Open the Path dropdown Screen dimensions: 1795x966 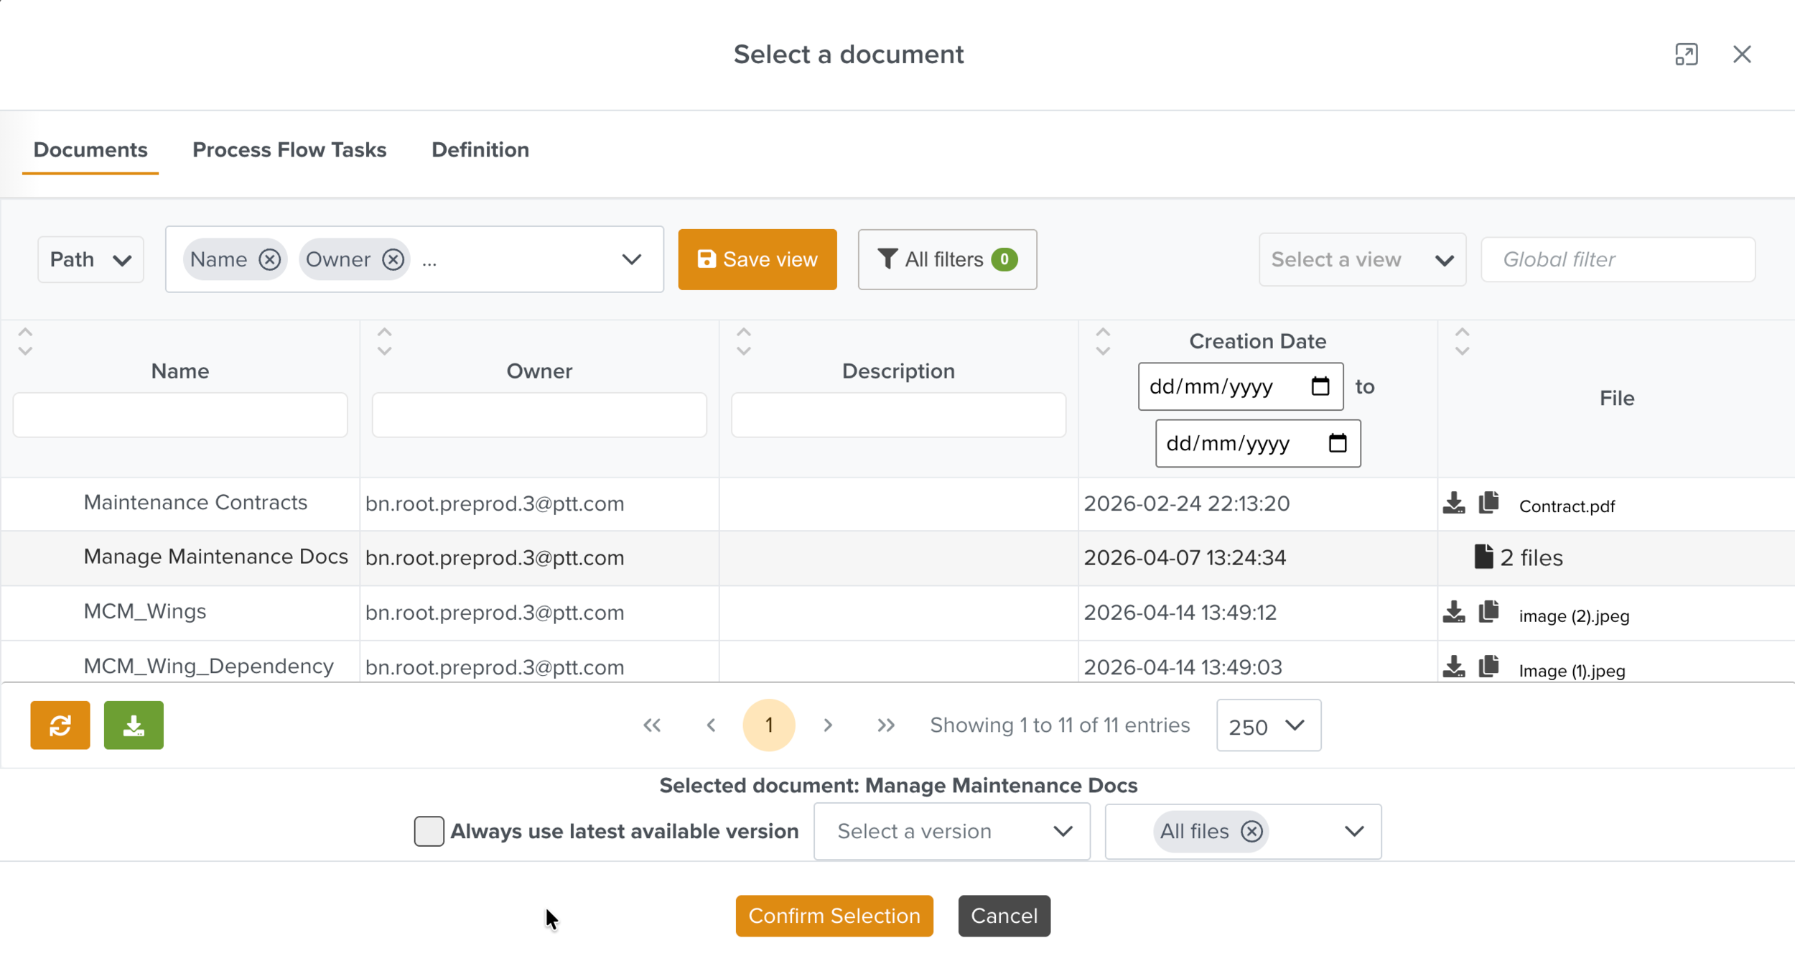[x=90, y=259]
